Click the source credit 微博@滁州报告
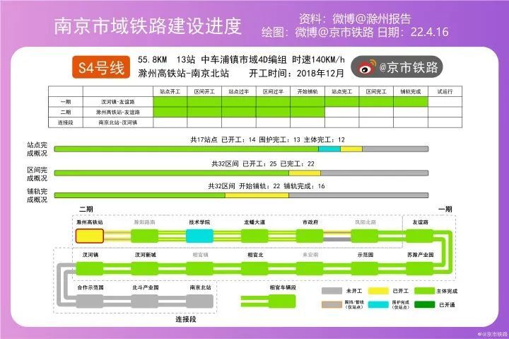 click(372, 18)
